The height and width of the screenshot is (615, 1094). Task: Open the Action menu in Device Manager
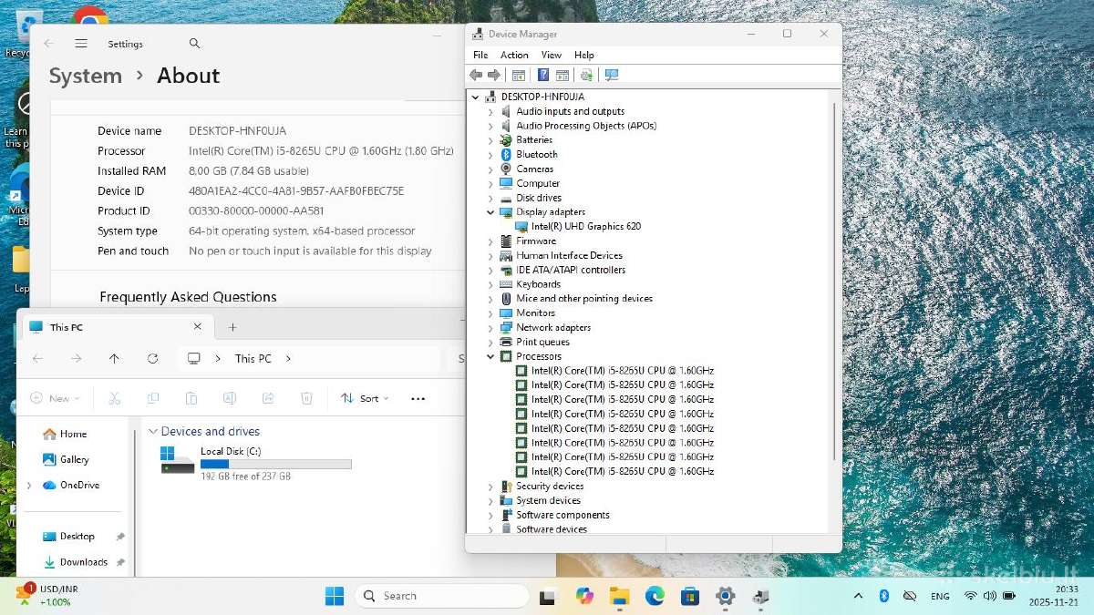click(514, 55)
